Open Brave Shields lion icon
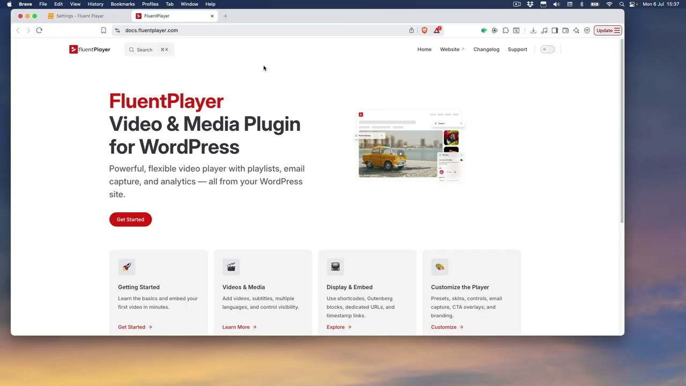Viewport: 686px width, 386px height. 424,31
